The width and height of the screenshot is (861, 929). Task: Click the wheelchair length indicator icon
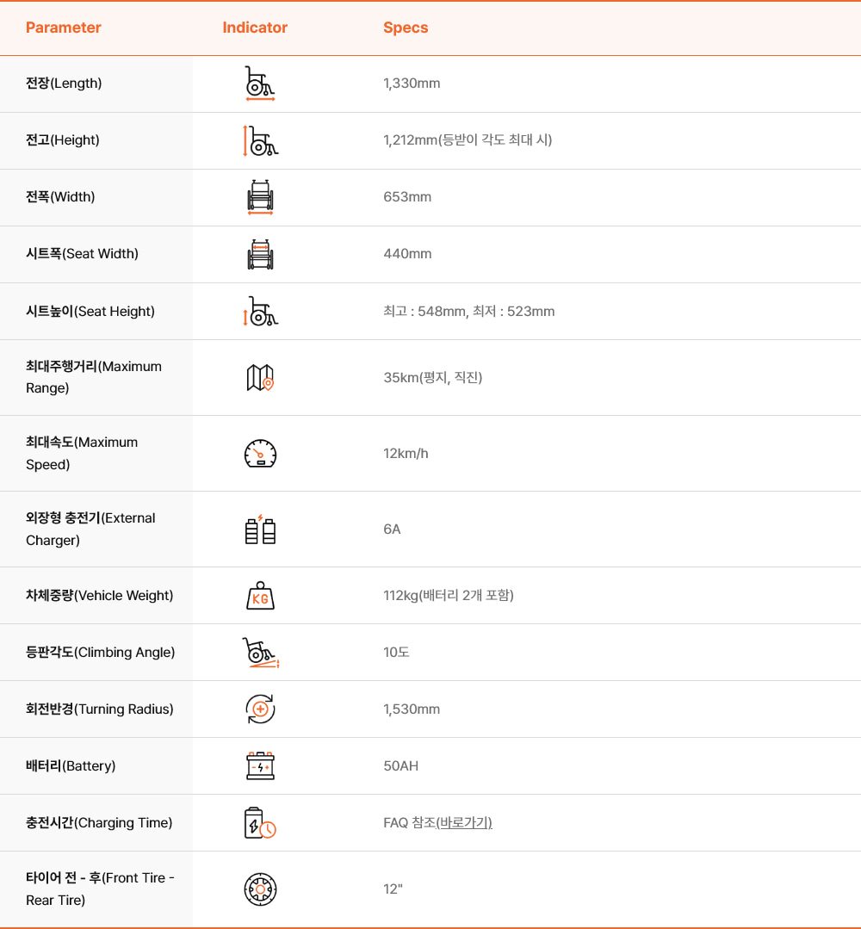click(x=260, y=84)
